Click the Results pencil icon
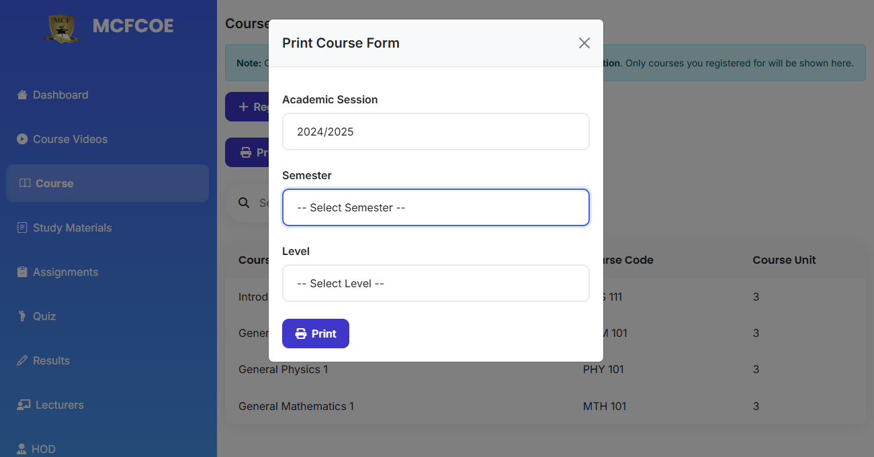 tap(21, 360)
